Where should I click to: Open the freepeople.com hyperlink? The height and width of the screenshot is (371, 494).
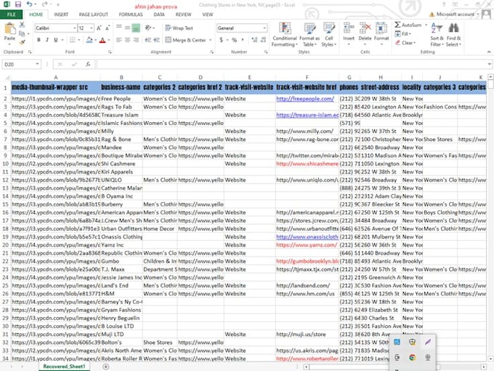pyautogui.click(x=305, y=99)
